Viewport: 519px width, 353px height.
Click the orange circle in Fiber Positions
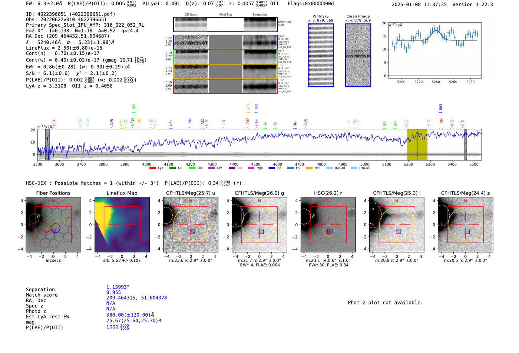pyautogui.click(x=60, y=222)
